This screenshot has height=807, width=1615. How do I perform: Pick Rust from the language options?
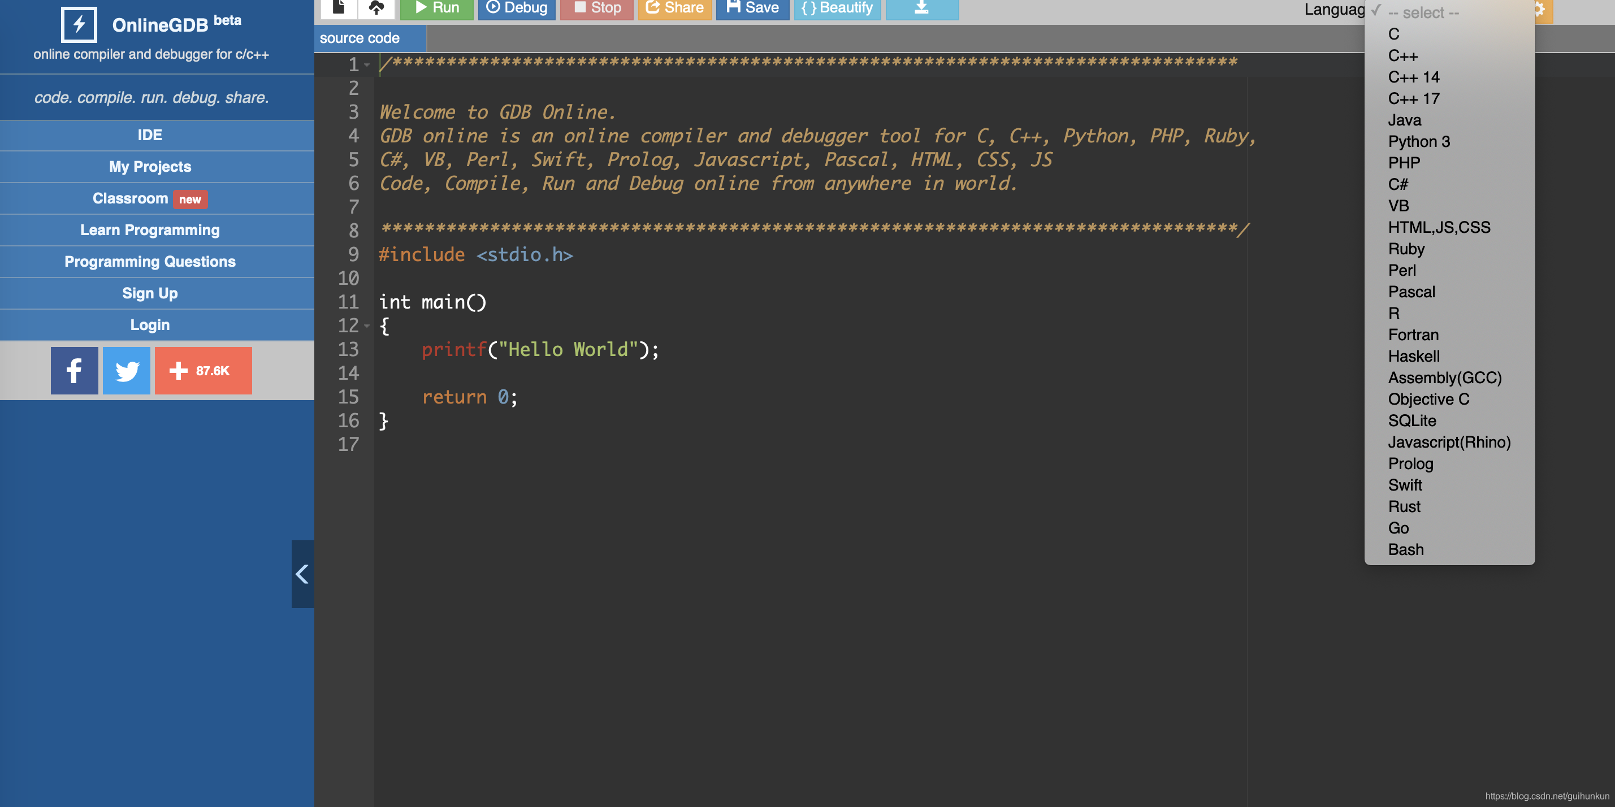[x=1404, y=506]
